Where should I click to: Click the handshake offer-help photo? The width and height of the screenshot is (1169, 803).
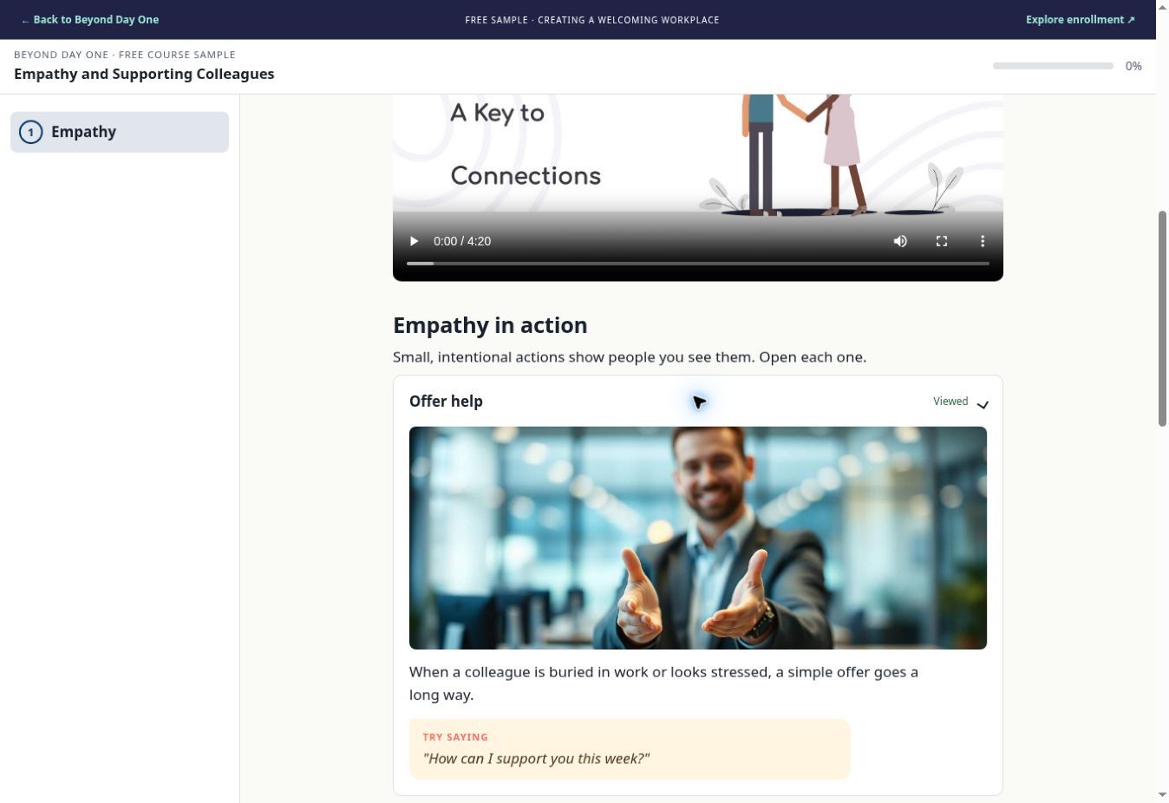pyautogui.click(x=698, y=538)
